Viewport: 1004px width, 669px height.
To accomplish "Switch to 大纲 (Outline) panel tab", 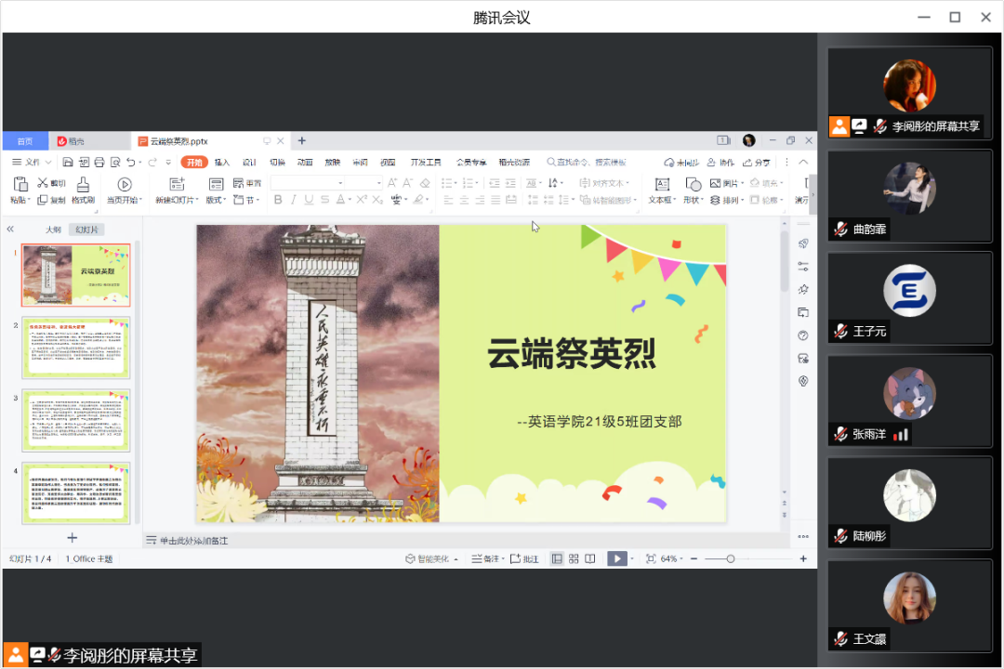I will (53, 229).
